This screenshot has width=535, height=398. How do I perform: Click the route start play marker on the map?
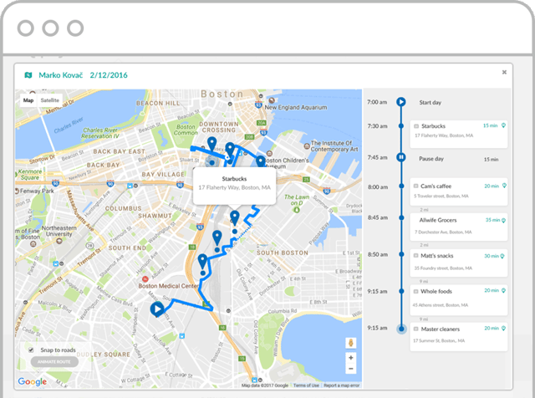157,309
